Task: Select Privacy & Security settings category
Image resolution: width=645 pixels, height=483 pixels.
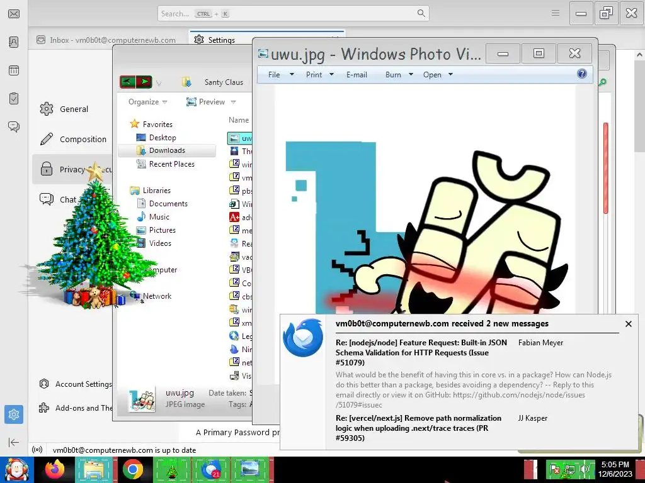Action: click(73, 169)
